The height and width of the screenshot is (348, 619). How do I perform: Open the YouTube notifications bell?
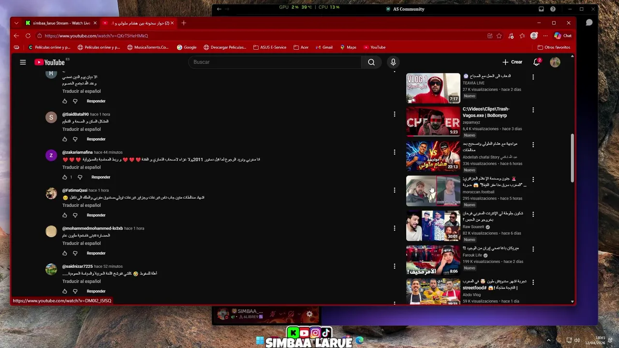536,62
